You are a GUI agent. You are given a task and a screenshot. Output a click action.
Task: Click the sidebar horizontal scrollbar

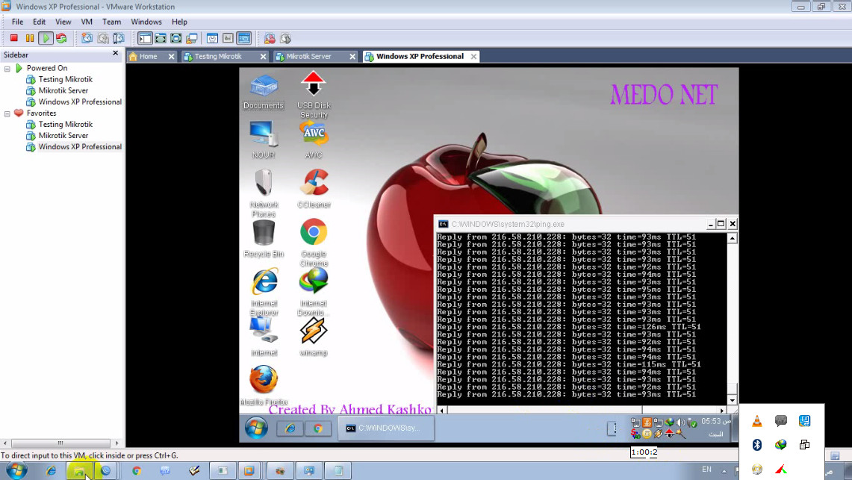click(x=60, y=443)
